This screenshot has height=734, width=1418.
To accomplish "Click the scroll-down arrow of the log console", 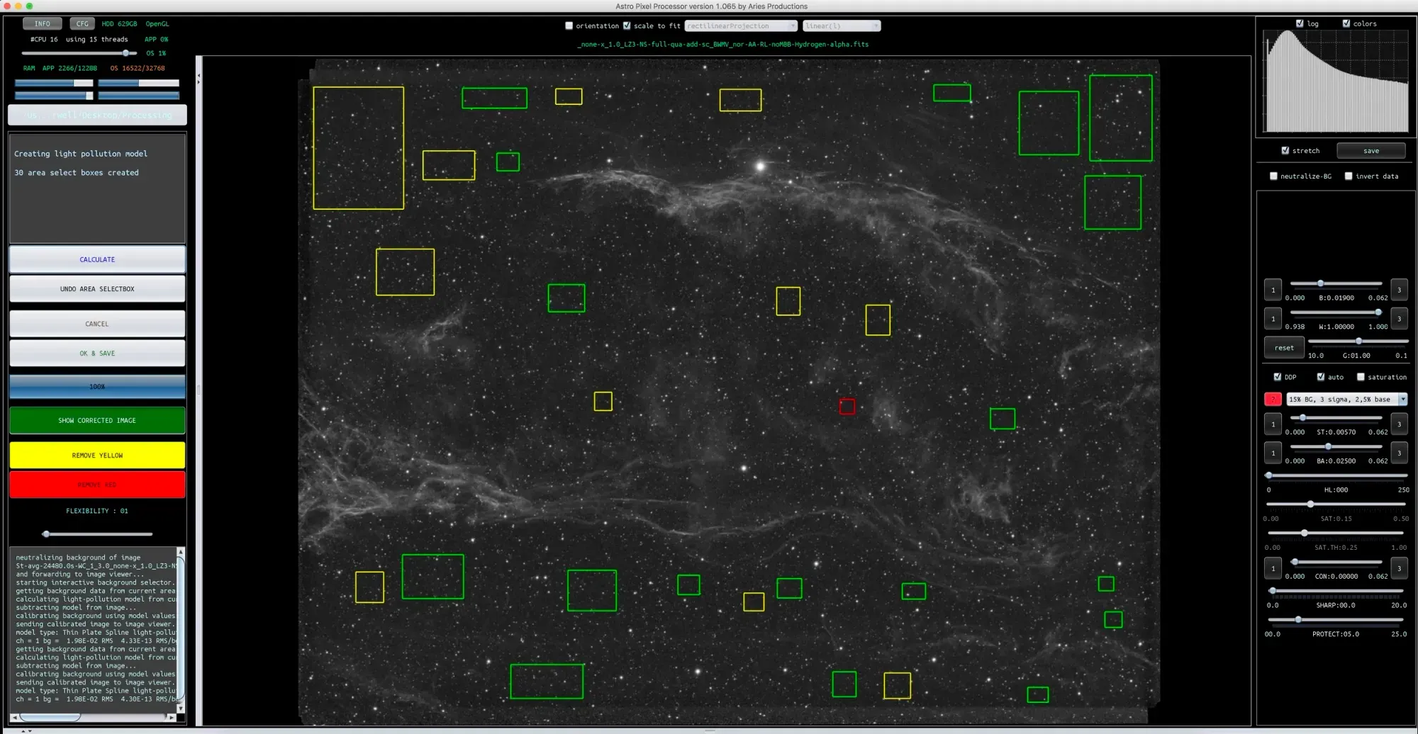I will click(181, 708).
